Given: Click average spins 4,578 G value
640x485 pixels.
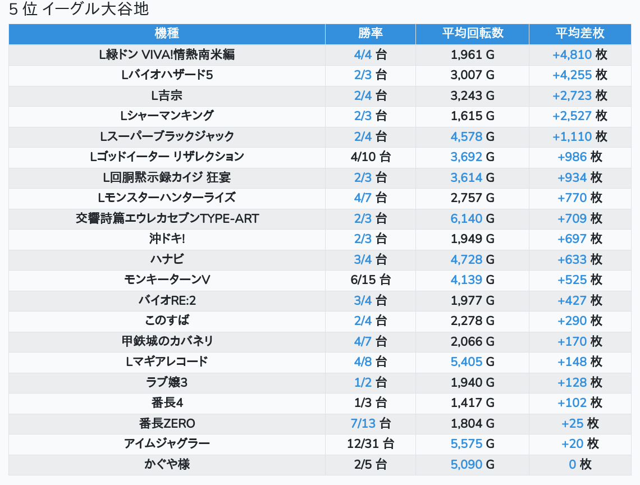Looking at the screenshot, I should (472, 136).
